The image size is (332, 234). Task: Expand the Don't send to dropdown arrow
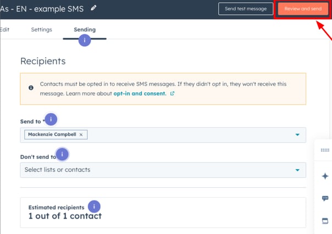coord(297,170)
